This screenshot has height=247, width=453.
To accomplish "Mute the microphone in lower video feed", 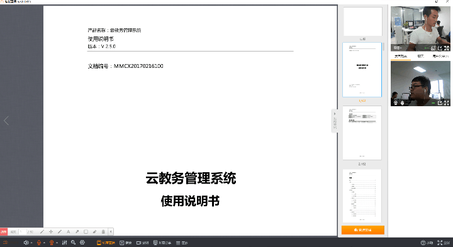I will (x=402, y=102).
